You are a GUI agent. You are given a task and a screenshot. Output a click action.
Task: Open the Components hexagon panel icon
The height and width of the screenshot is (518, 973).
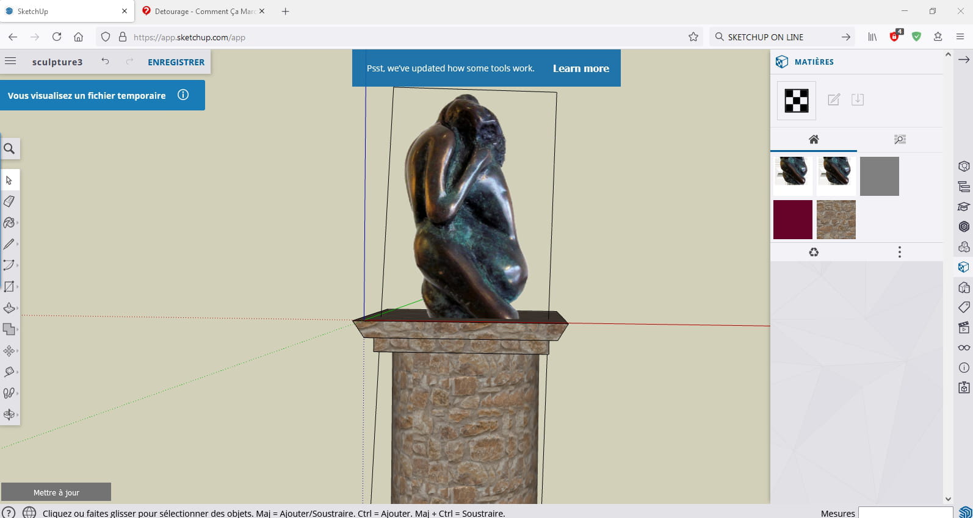click(964, 226)
